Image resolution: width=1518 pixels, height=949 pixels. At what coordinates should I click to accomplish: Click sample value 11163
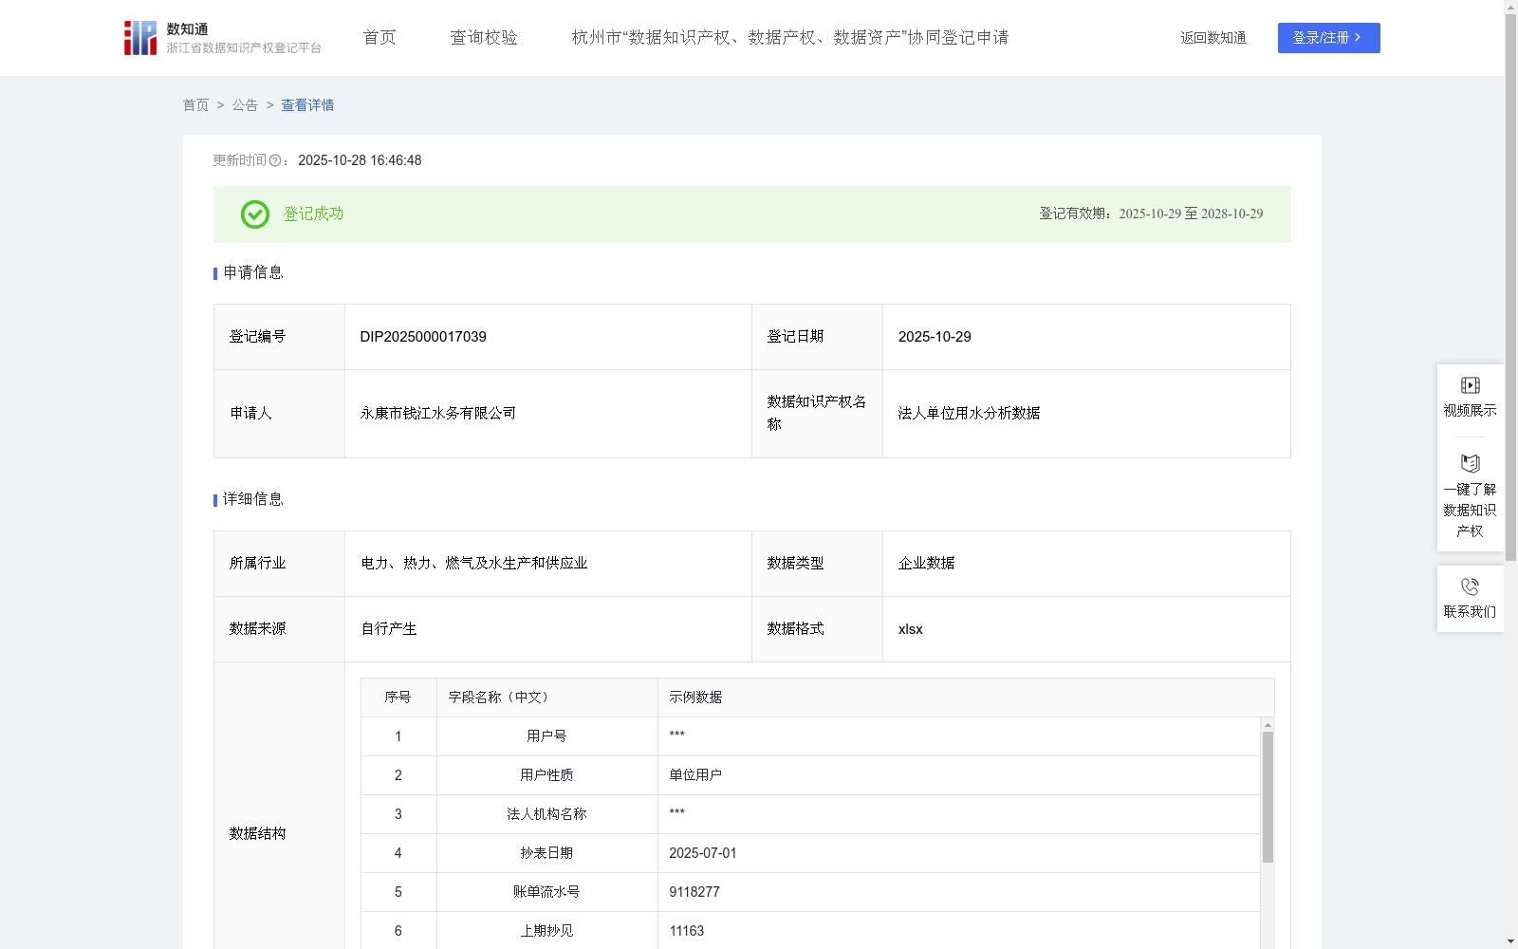coord(687,931)
